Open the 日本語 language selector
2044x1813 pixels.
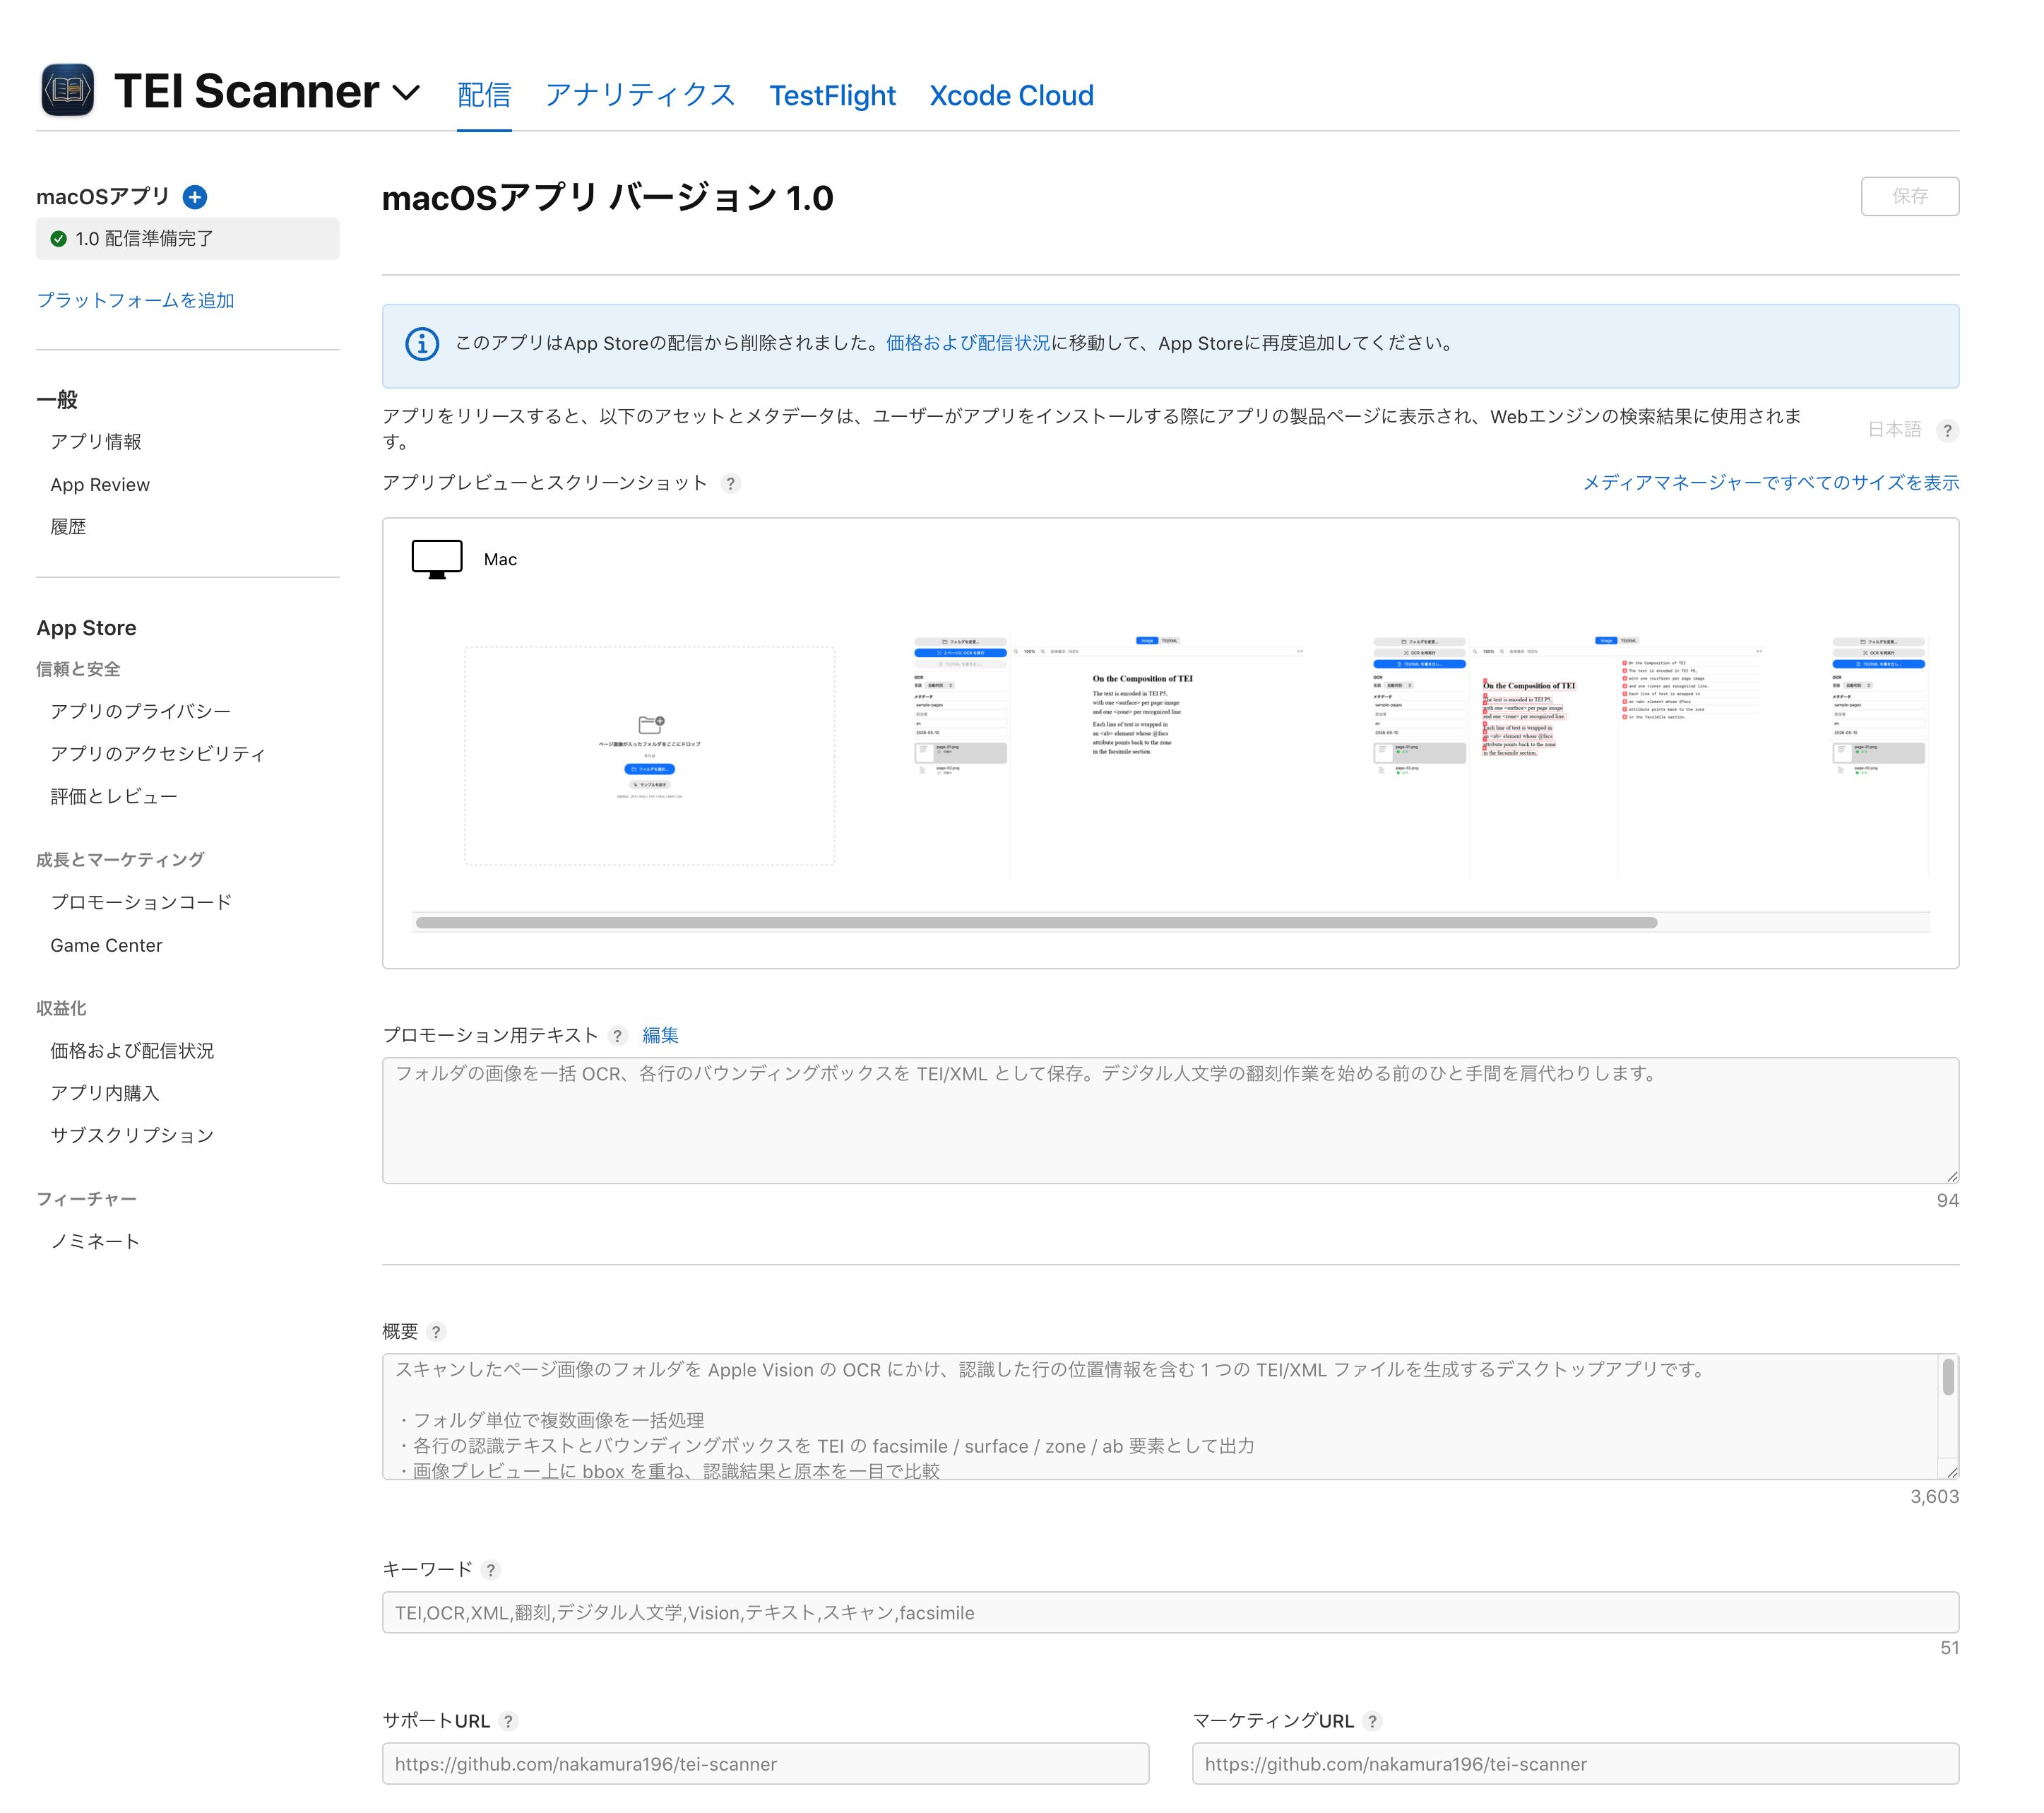click(1894, 430)
